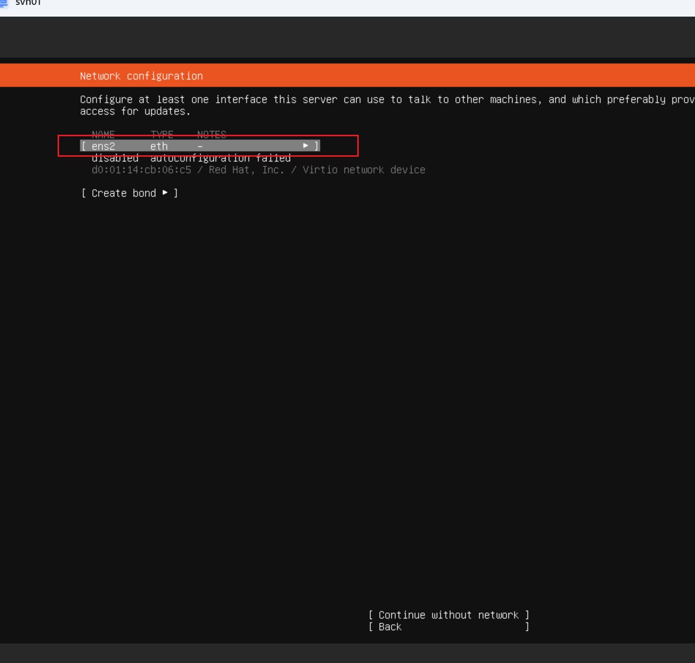Click the NOTES column header
The width and height of the screenshot is (695, 663).
coord(212,134)
